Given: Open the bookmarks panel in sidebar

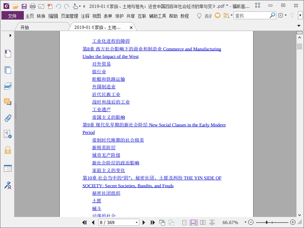Looking at the screenshot, I should pos(8,53).
